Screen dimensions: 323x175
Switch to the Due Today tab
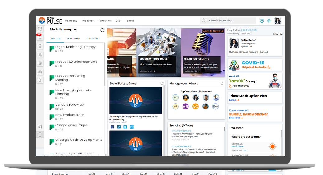pos(73,39)
